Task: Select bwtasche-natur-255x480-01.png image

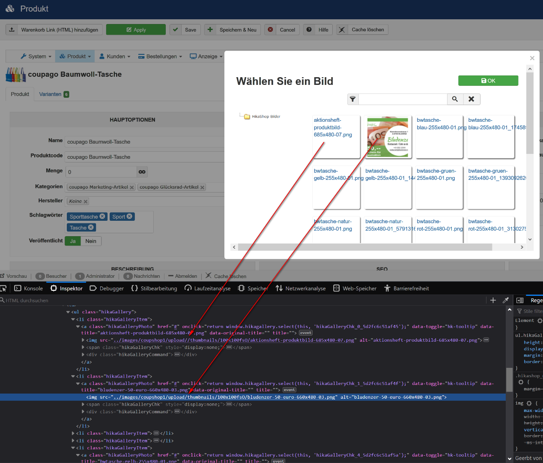Action: [x=336, y=230]
